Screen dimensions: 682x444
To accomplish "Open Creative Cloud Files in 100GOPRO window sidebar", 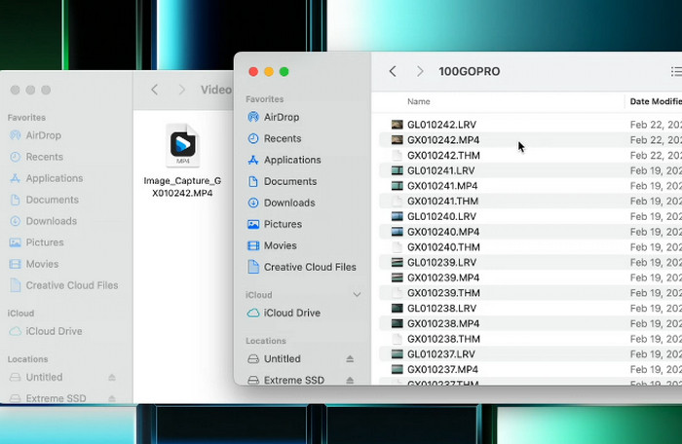I will point(301,267).
